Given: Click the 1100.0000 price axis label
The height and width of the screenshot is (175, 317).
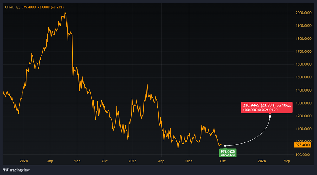Looking at the screenshot, I should point(303,129).
